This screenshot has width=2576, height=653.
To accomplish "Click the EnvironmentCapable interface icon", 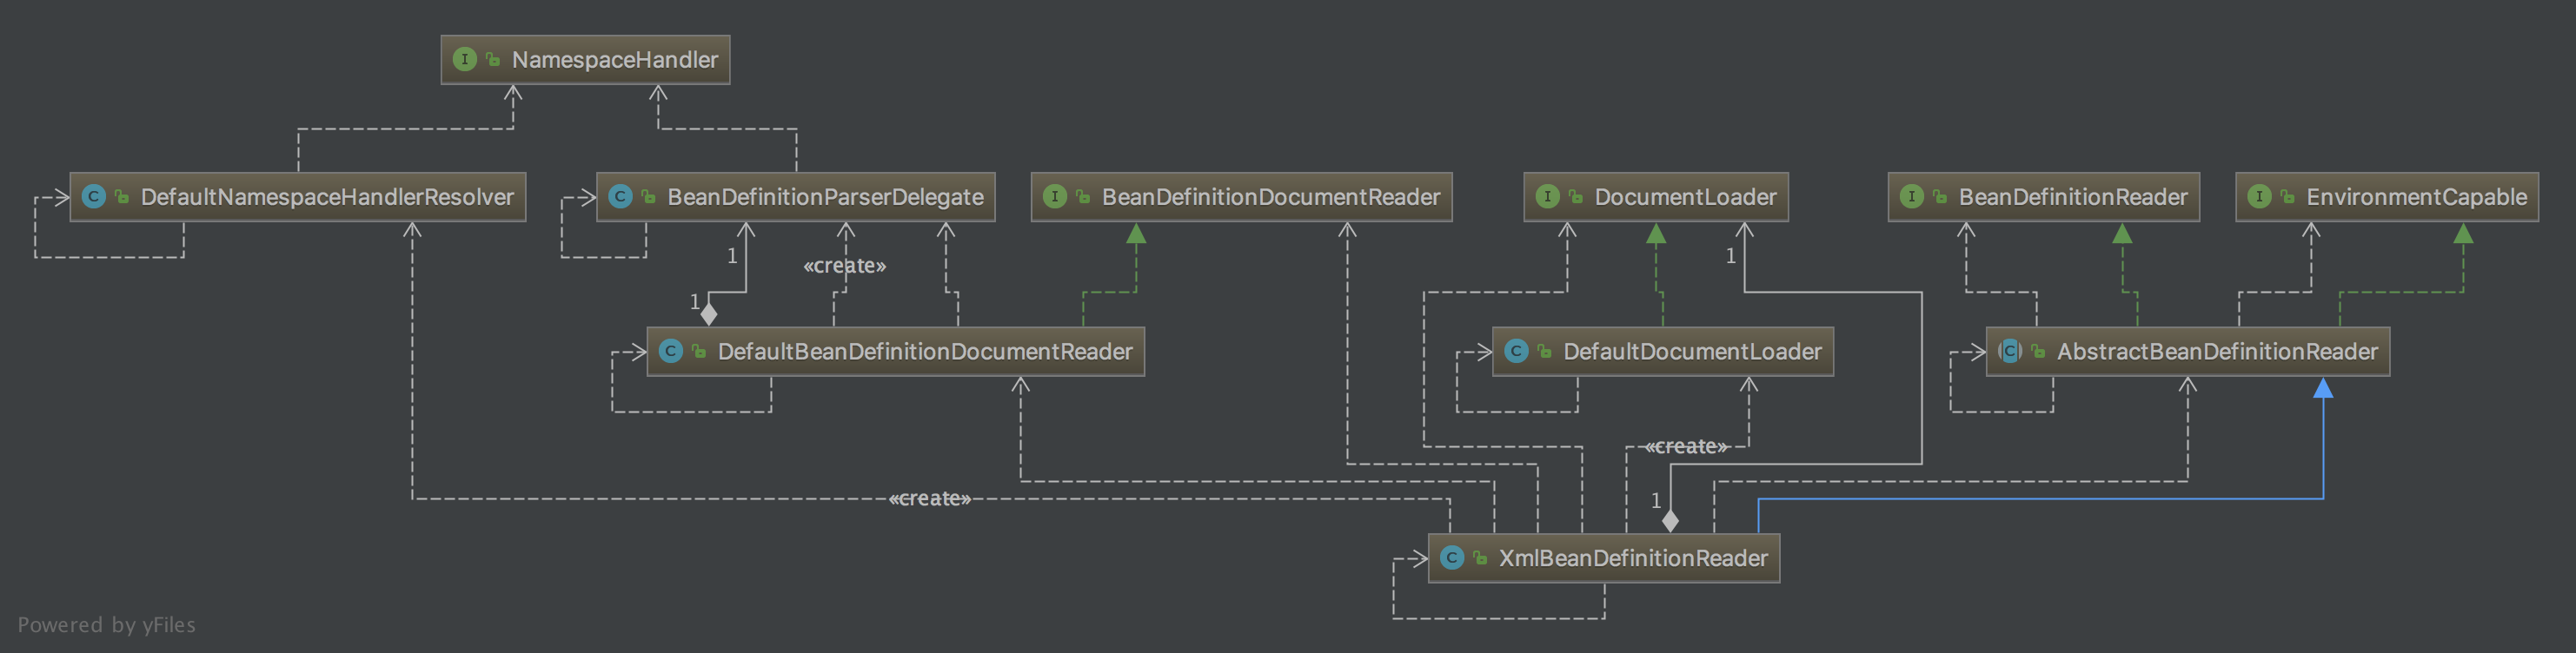I will click(2259, 197).
